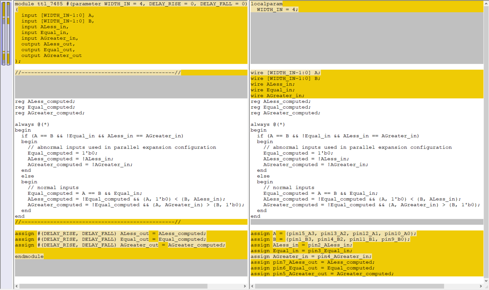Click the right pane horizontal scrollbar right arrow

click(481, 286)
